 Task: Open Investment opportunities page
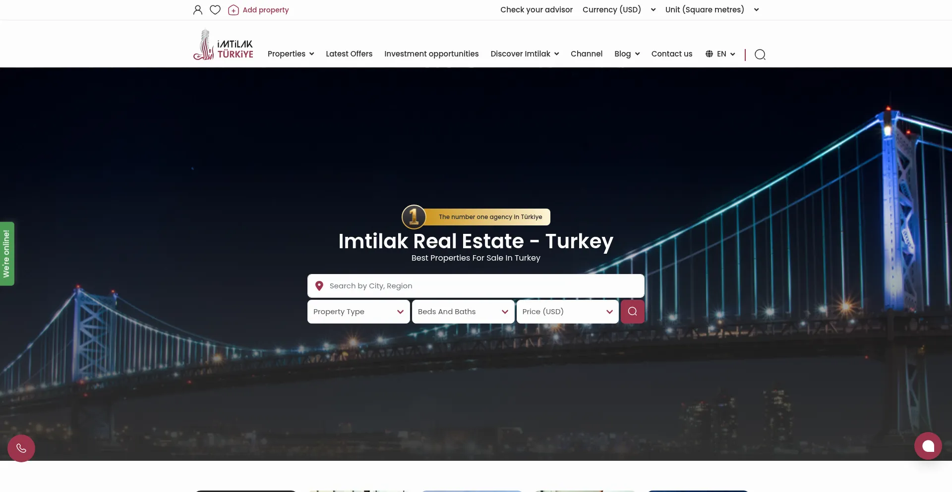(x=431, y=54)
